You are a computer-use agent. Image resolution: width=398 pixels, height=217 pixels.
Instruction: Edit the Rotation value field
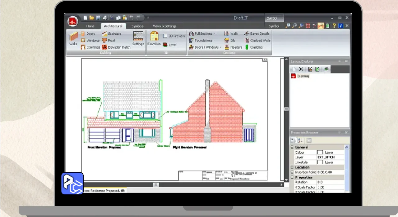click(330, 182)
